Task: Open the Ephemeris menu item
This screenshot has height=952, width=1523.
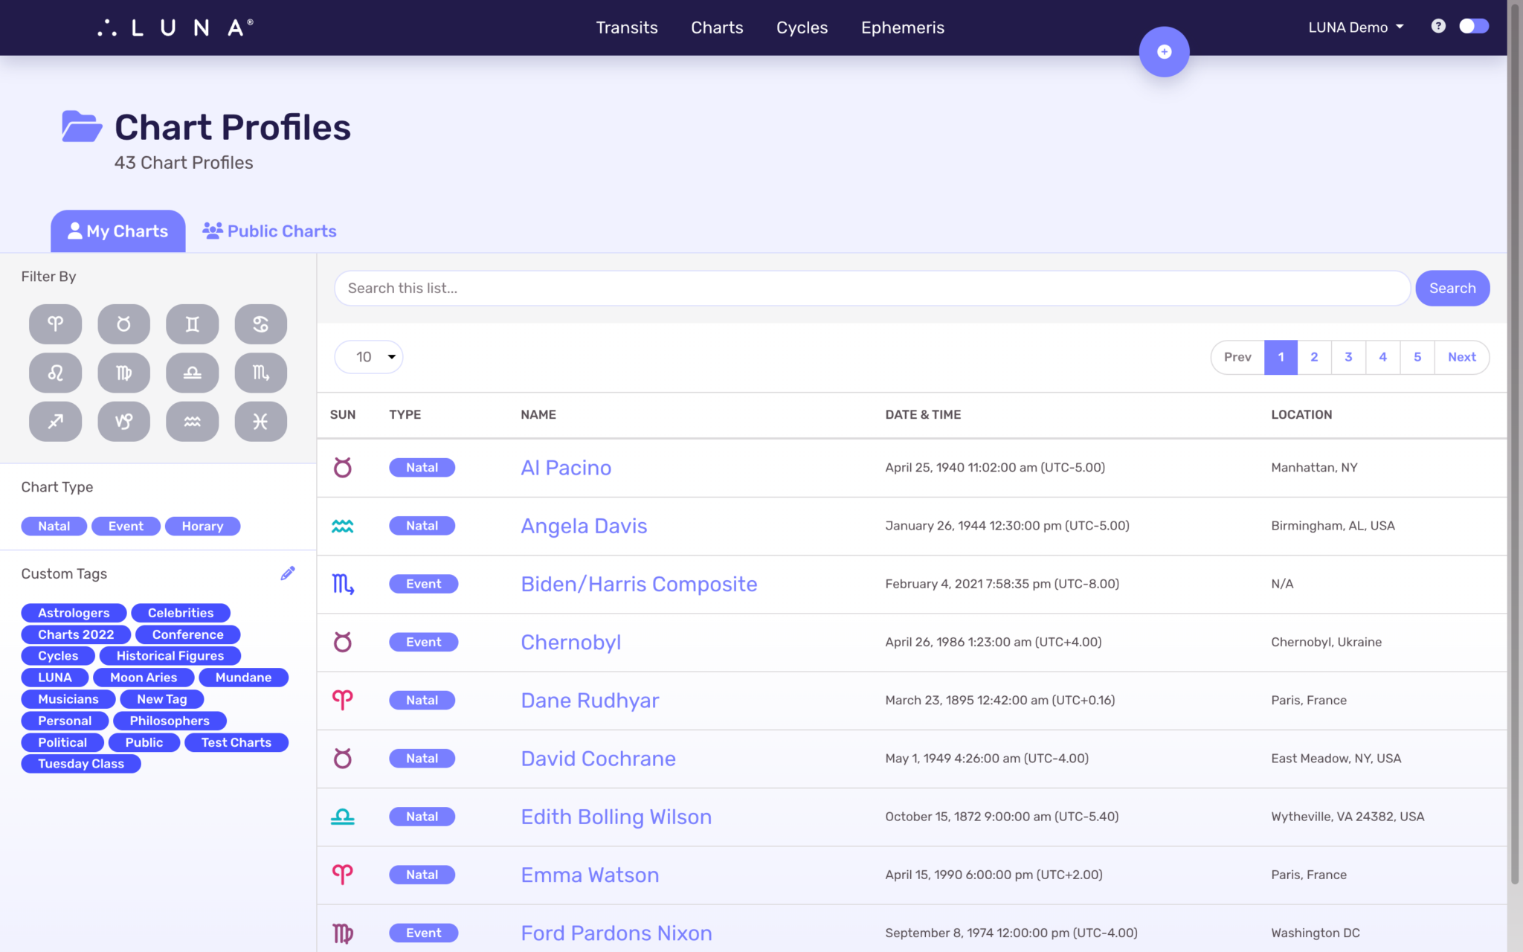Action: point(902,28)
